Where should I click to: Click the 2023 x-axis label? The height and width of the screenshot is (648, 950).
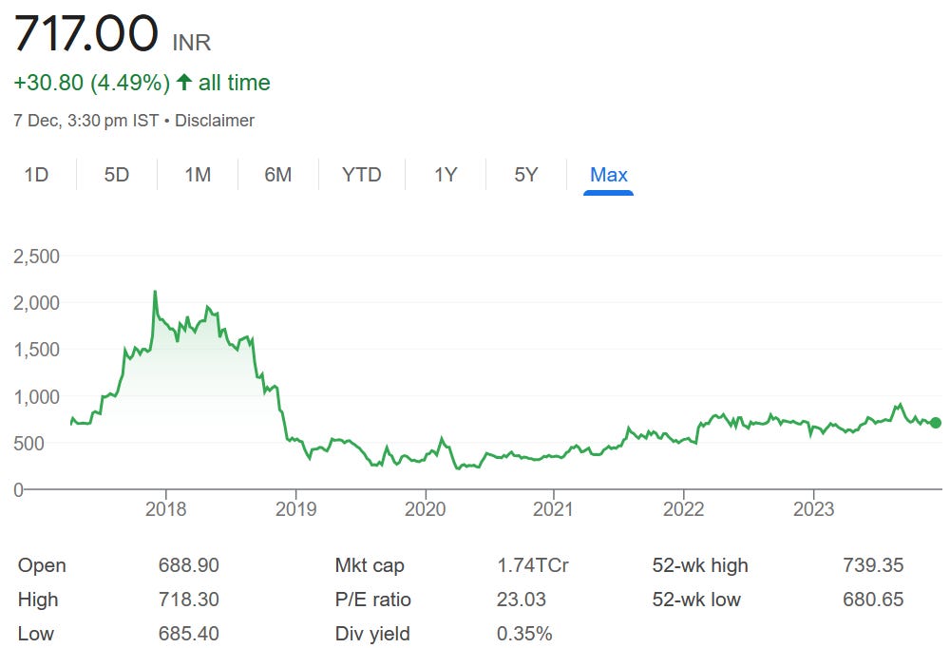(814, 508)
